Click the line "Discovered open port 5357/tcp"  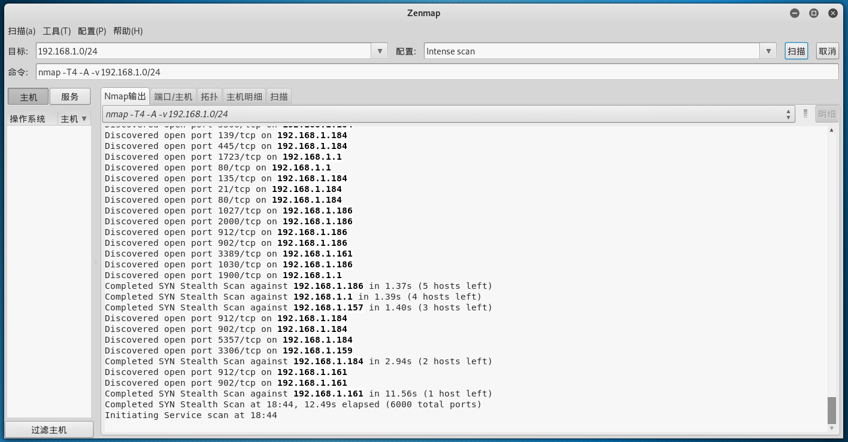coord(229,340)
